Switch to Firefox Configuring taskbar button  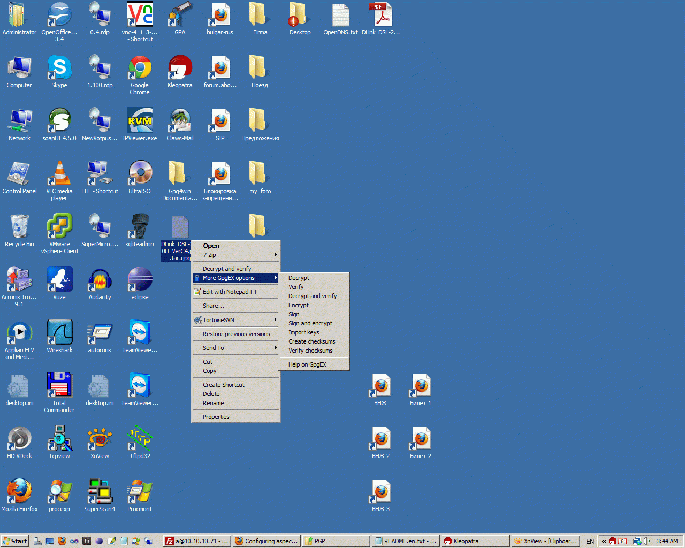(267, 541)
